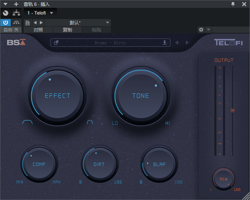Click the COMP MAX label
Screen dimensions: 250x200
click(x=57, y=182)
